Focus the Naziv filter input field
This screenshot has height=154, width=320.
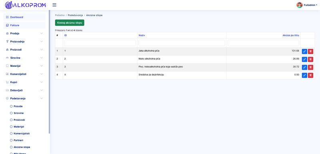click(x=182, y=43)
